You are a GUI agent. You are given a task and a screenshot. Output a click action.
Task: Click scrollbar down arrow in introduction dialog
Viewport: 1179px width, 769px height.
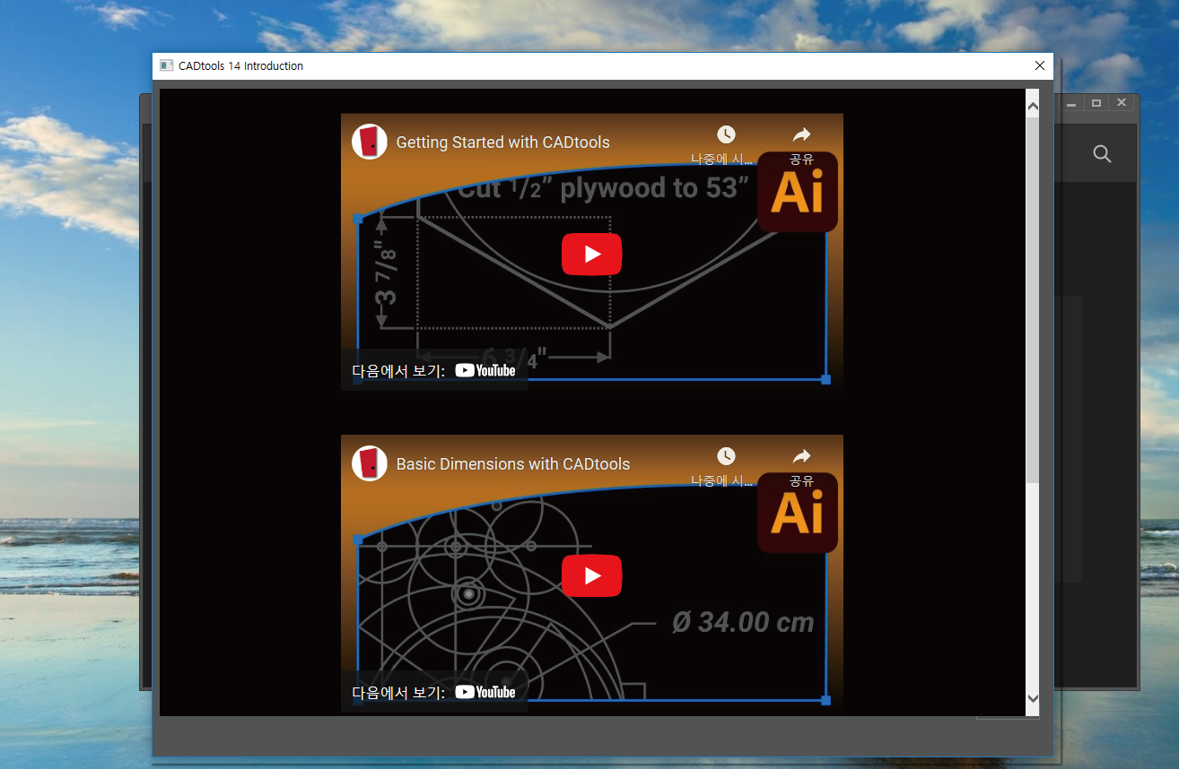tap(1032, 698)
